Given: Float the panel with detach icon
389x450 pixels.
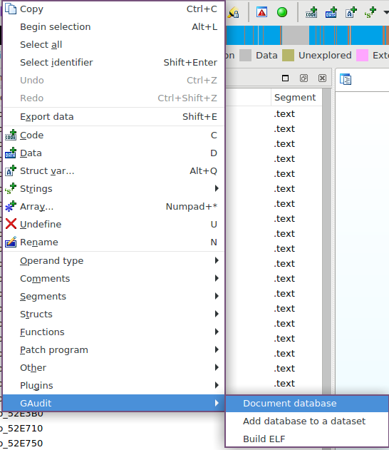Looking at the screenshot, I should pyautogui.click(x=304, y=78).
